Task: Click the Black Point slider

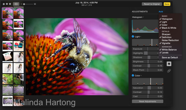Action: click(147, 70)
